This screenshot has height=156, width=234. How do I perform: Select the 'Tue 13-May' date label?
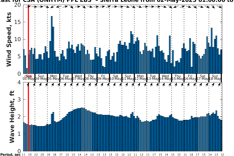tap(153, 77)
